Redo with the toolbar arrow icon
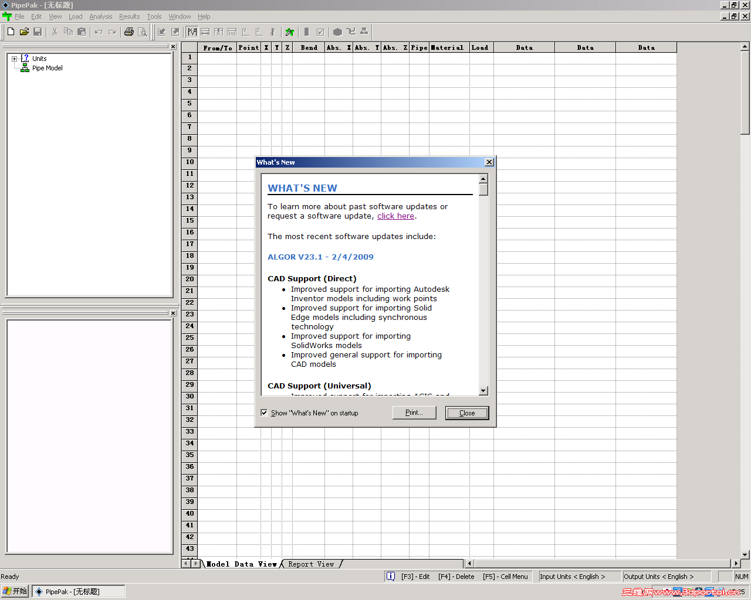The height and width of the screenshot is (600, 751). [112, 32]
